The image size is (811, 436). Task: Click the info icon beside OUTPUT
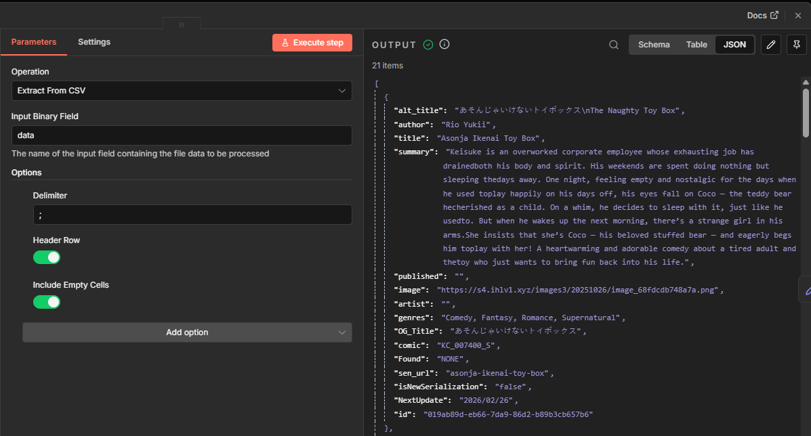444,45
